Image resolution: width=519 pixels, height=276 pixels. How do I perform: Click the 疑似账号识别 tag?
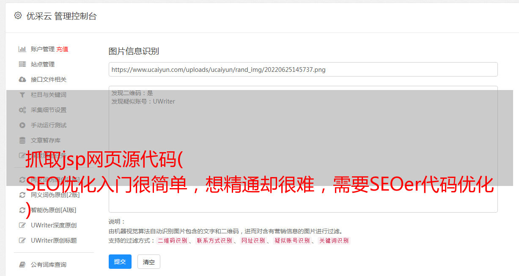click(292, 240)
